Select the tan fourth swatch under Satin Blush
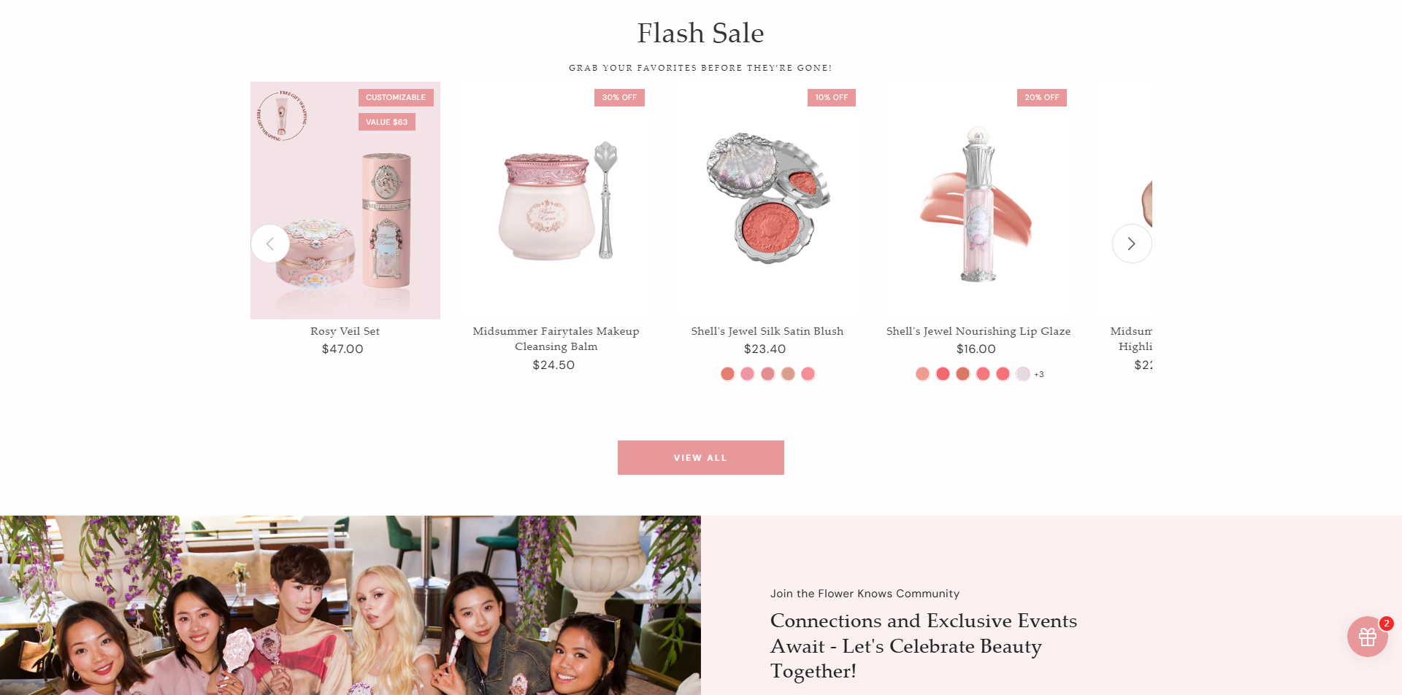1402x695 pixels. [x=788, y=374]
